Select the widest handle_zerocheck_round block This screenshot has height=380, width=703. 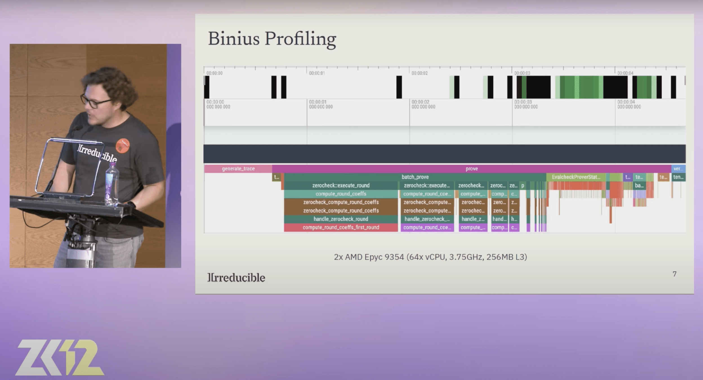(x=341, y=219)
